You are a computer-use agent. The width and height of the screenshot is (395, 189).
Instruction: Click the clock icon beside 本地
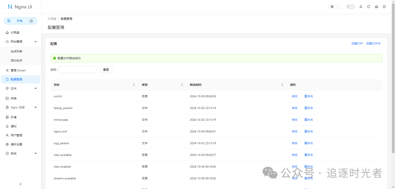pyautogui.click(x=31, y=21)
